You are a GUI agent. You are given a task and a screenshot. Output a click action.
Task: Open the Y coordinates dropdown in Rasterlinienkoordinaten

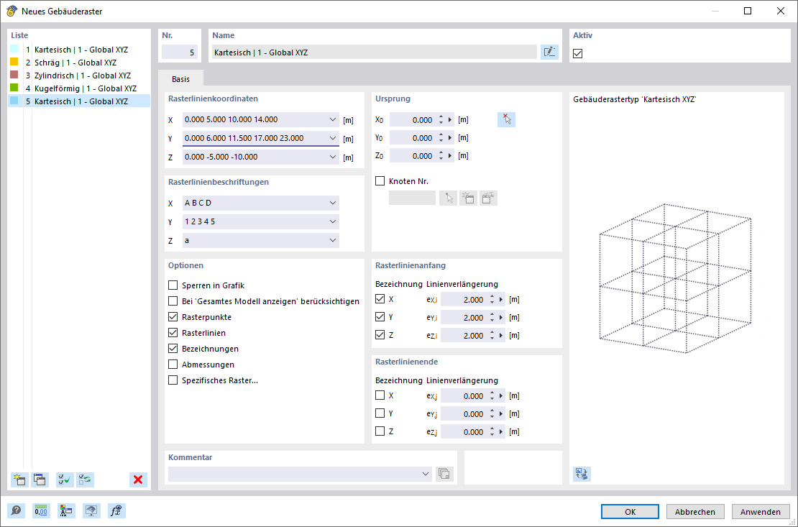tap(332, 138)
